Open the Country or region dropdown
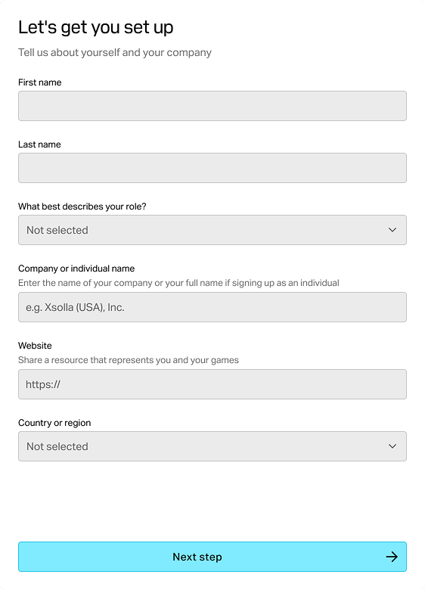This screenshot has height=590, width=425. click(x=212, y=446)
